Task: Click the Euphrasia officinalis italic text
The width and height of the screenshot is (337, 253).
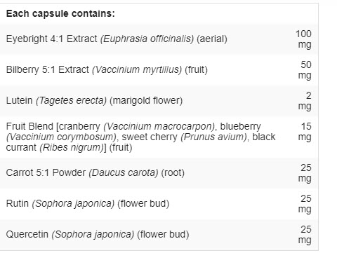Action: (x=147, y=39)
